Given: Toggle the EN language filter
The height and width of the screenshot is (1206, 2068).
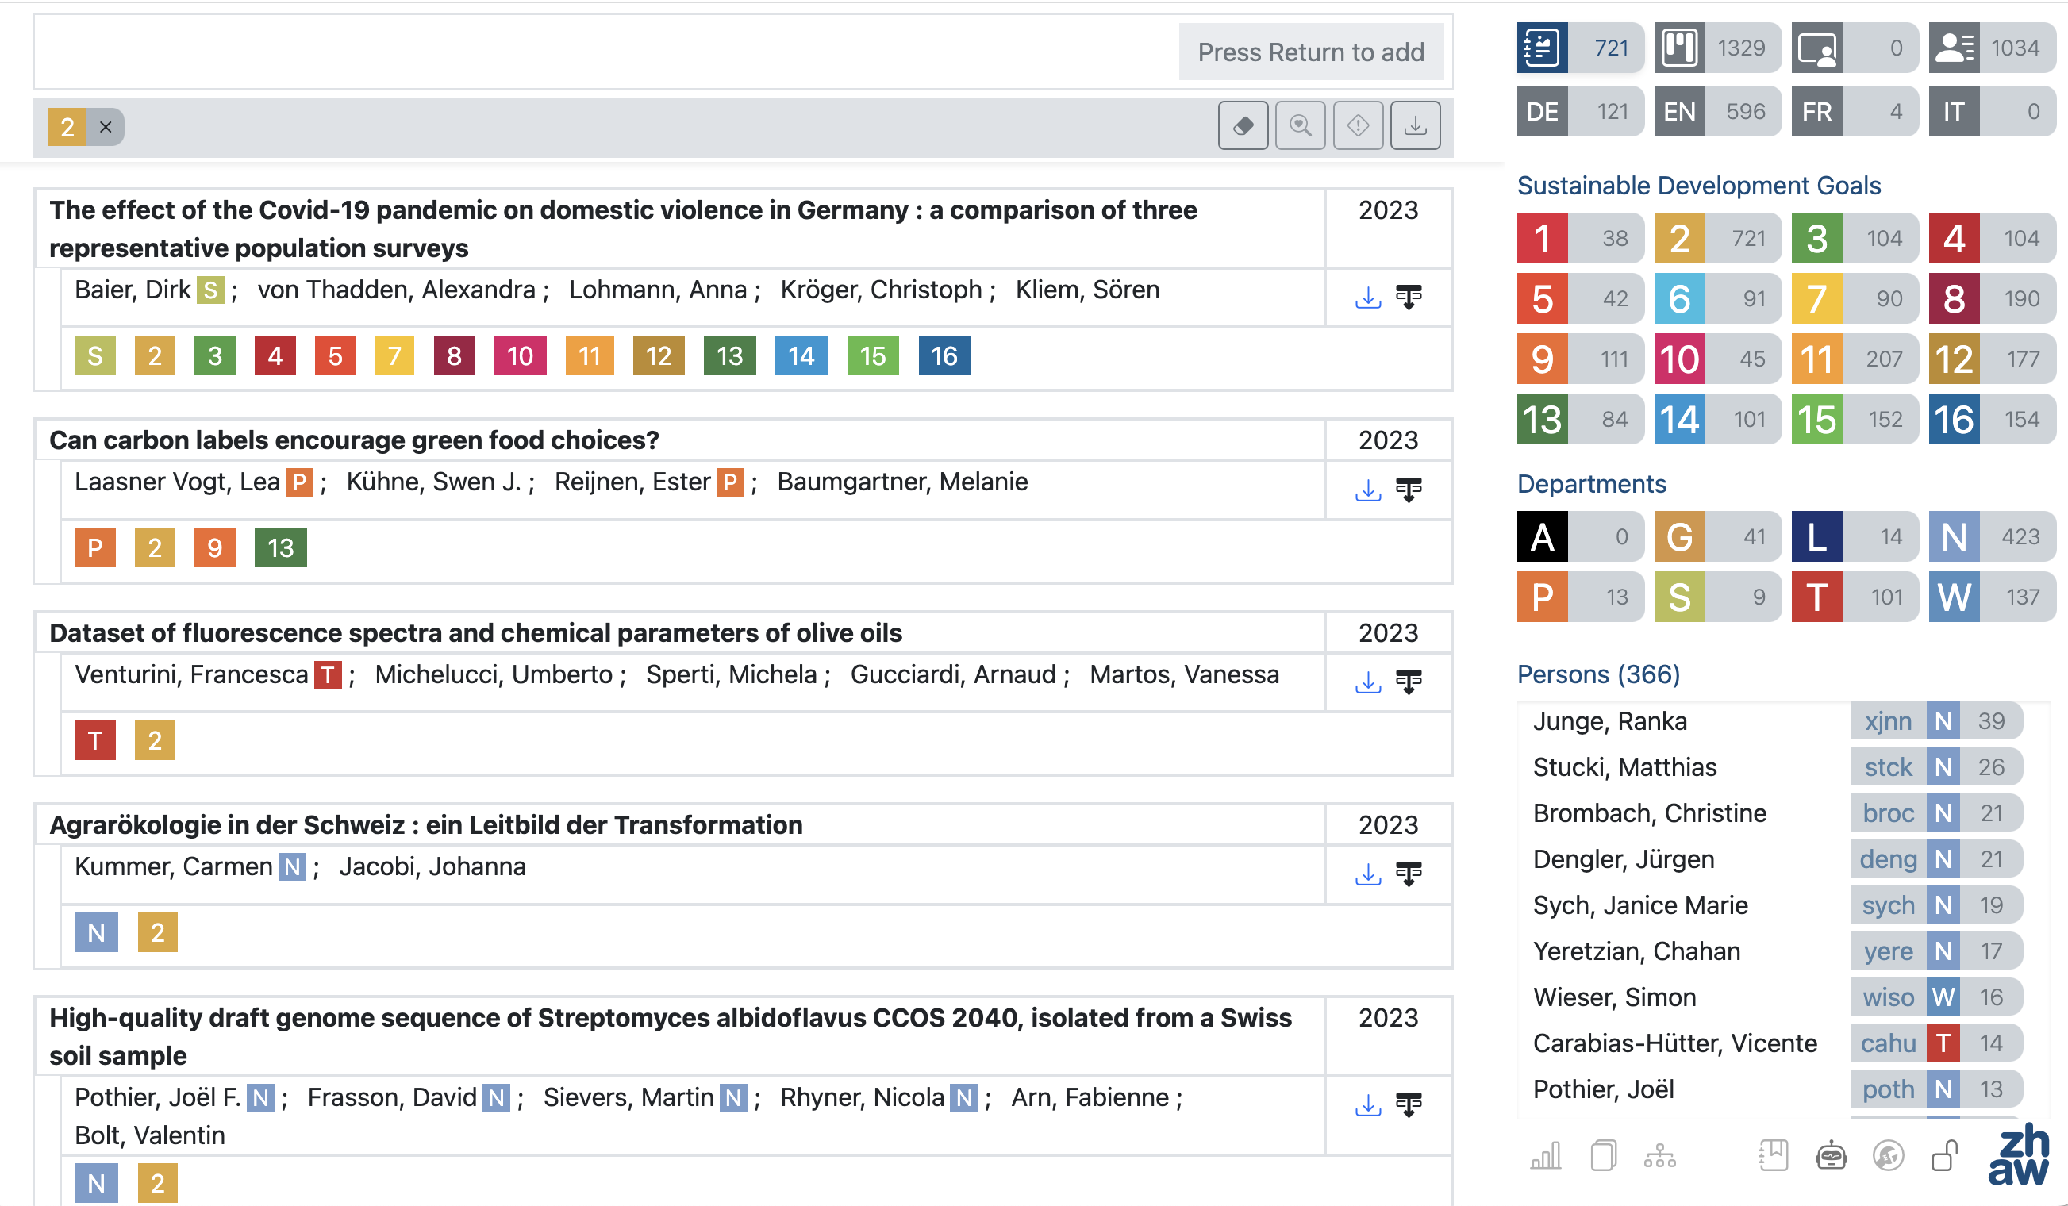Looking at the screenshot, I should (1716, 112).
